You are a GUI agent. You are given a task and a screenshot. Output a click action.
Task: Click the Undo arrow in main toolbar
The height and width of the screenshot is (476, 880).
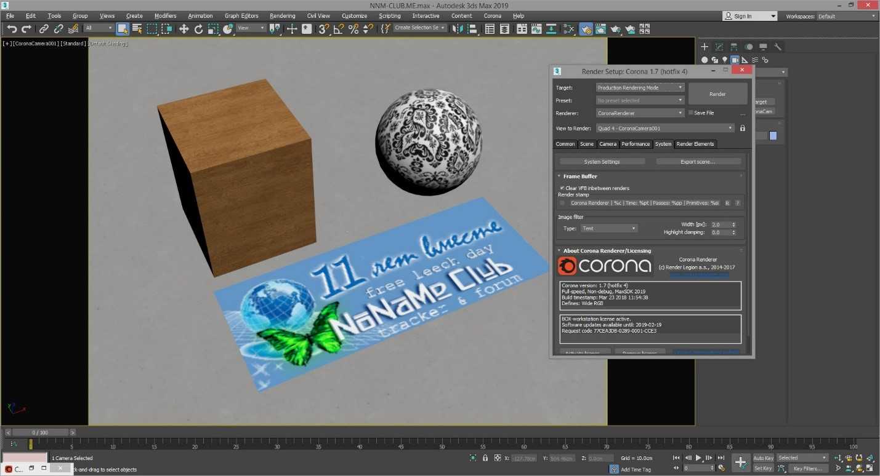click(12, 29)
